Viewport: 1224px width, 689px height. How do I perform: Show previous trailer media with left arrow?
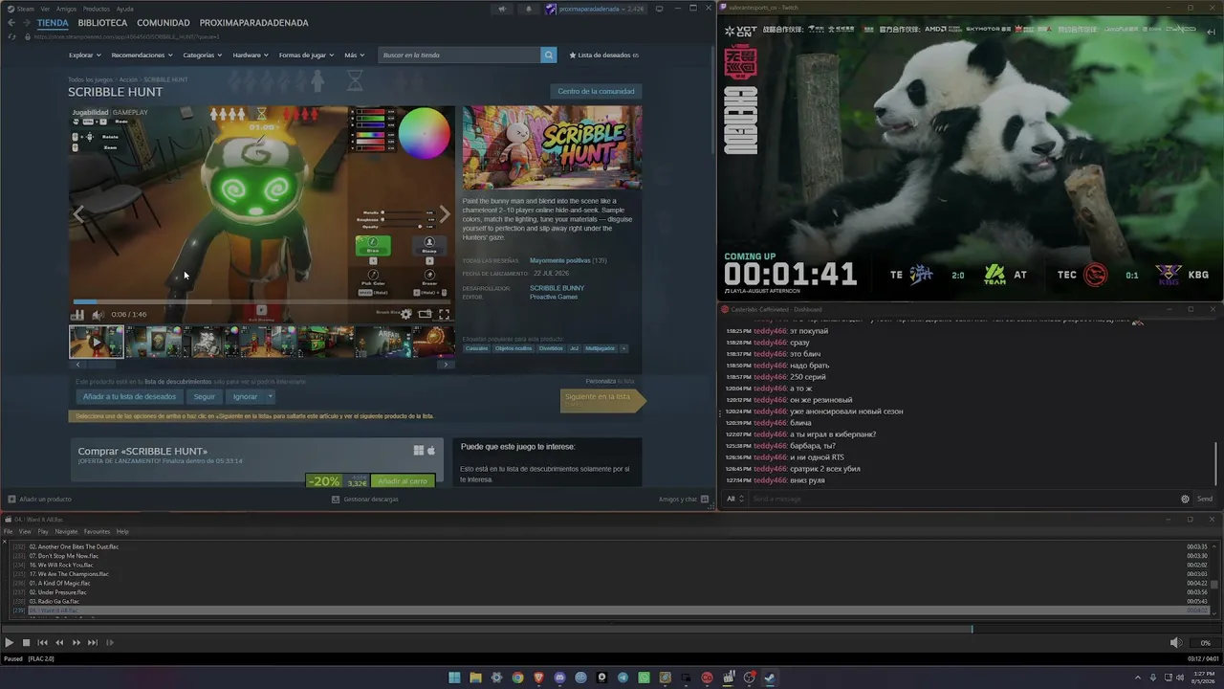(79, 213)
